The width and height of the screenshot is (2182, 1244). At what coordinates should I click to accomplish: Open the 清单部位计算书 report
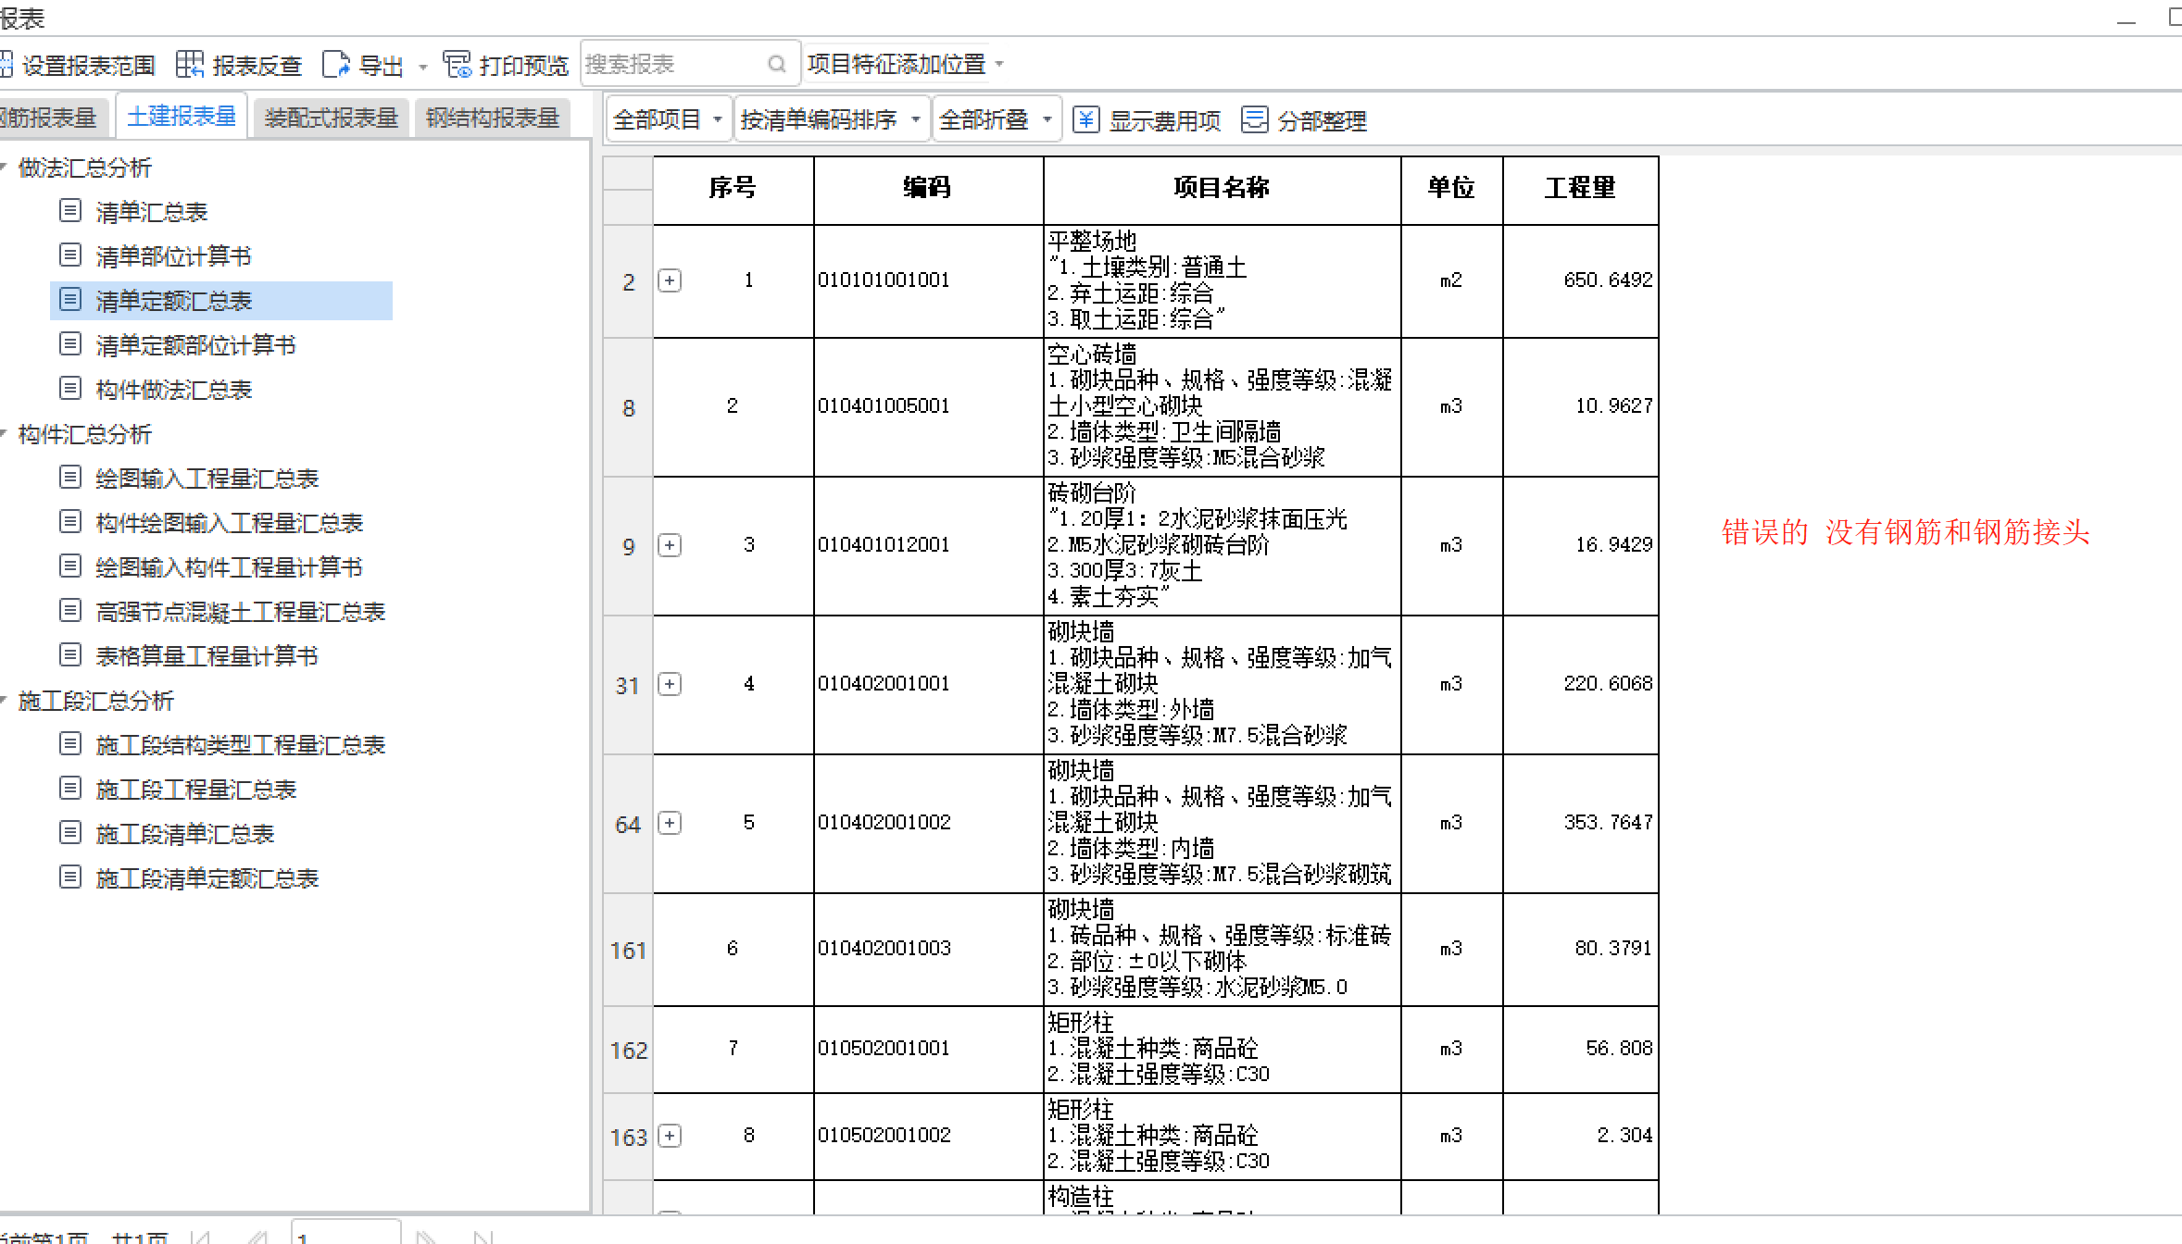[173, 256]
